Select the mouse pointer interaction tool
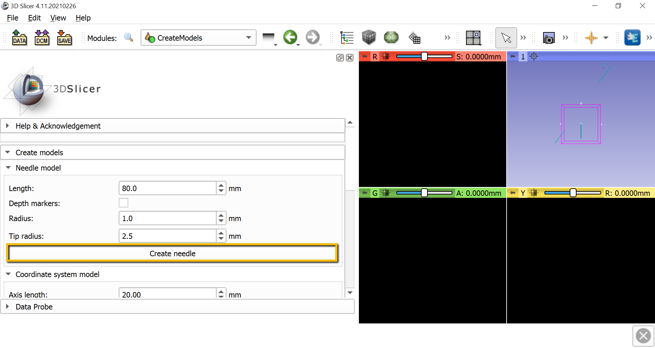This screenshot has width=655, height=348. coord(506,38)
